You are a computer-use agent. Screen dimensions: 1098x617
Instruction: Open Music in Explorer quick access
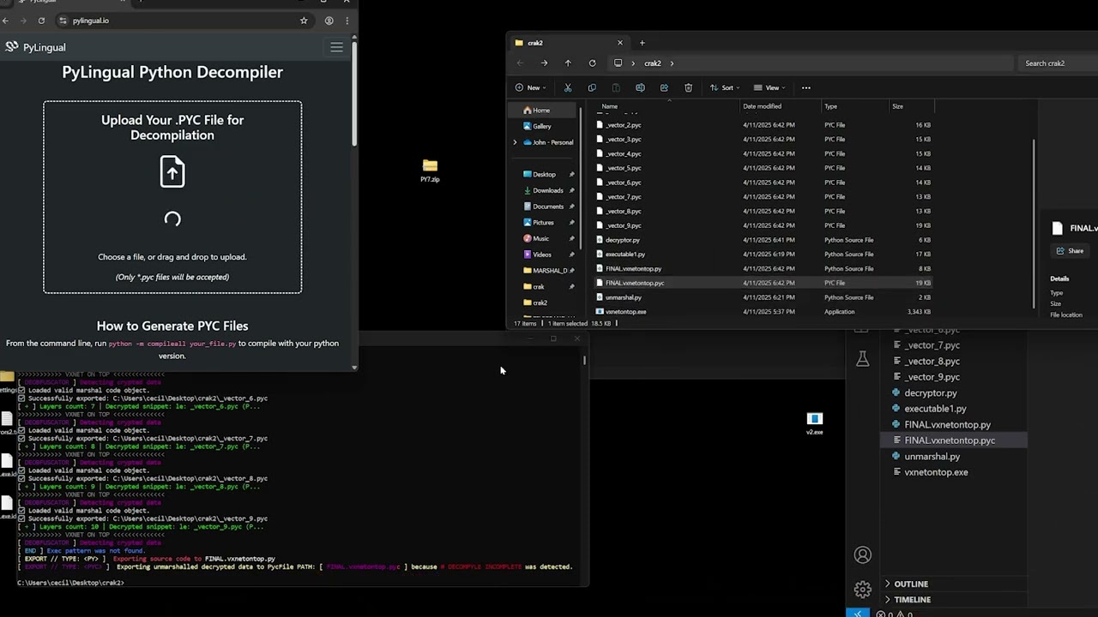540,238
